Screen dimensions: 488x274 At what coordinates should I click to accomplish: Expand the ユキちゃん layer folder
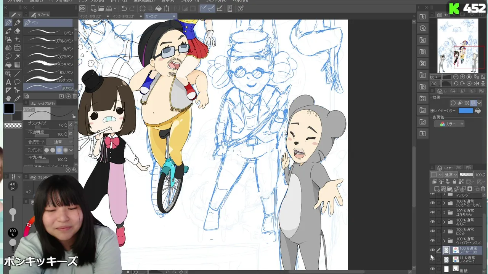[444, 212]
